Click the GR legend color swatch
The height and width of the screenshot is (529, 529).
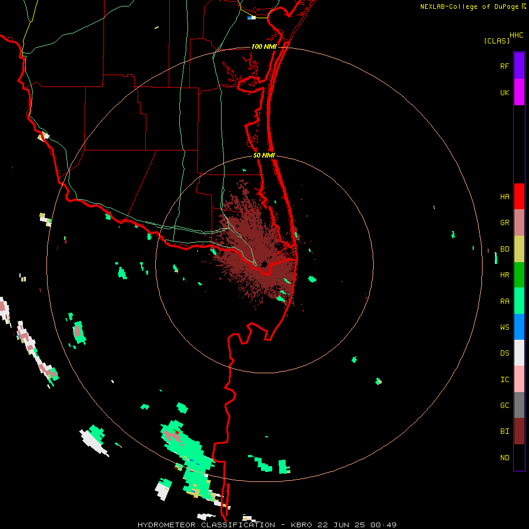519,223
